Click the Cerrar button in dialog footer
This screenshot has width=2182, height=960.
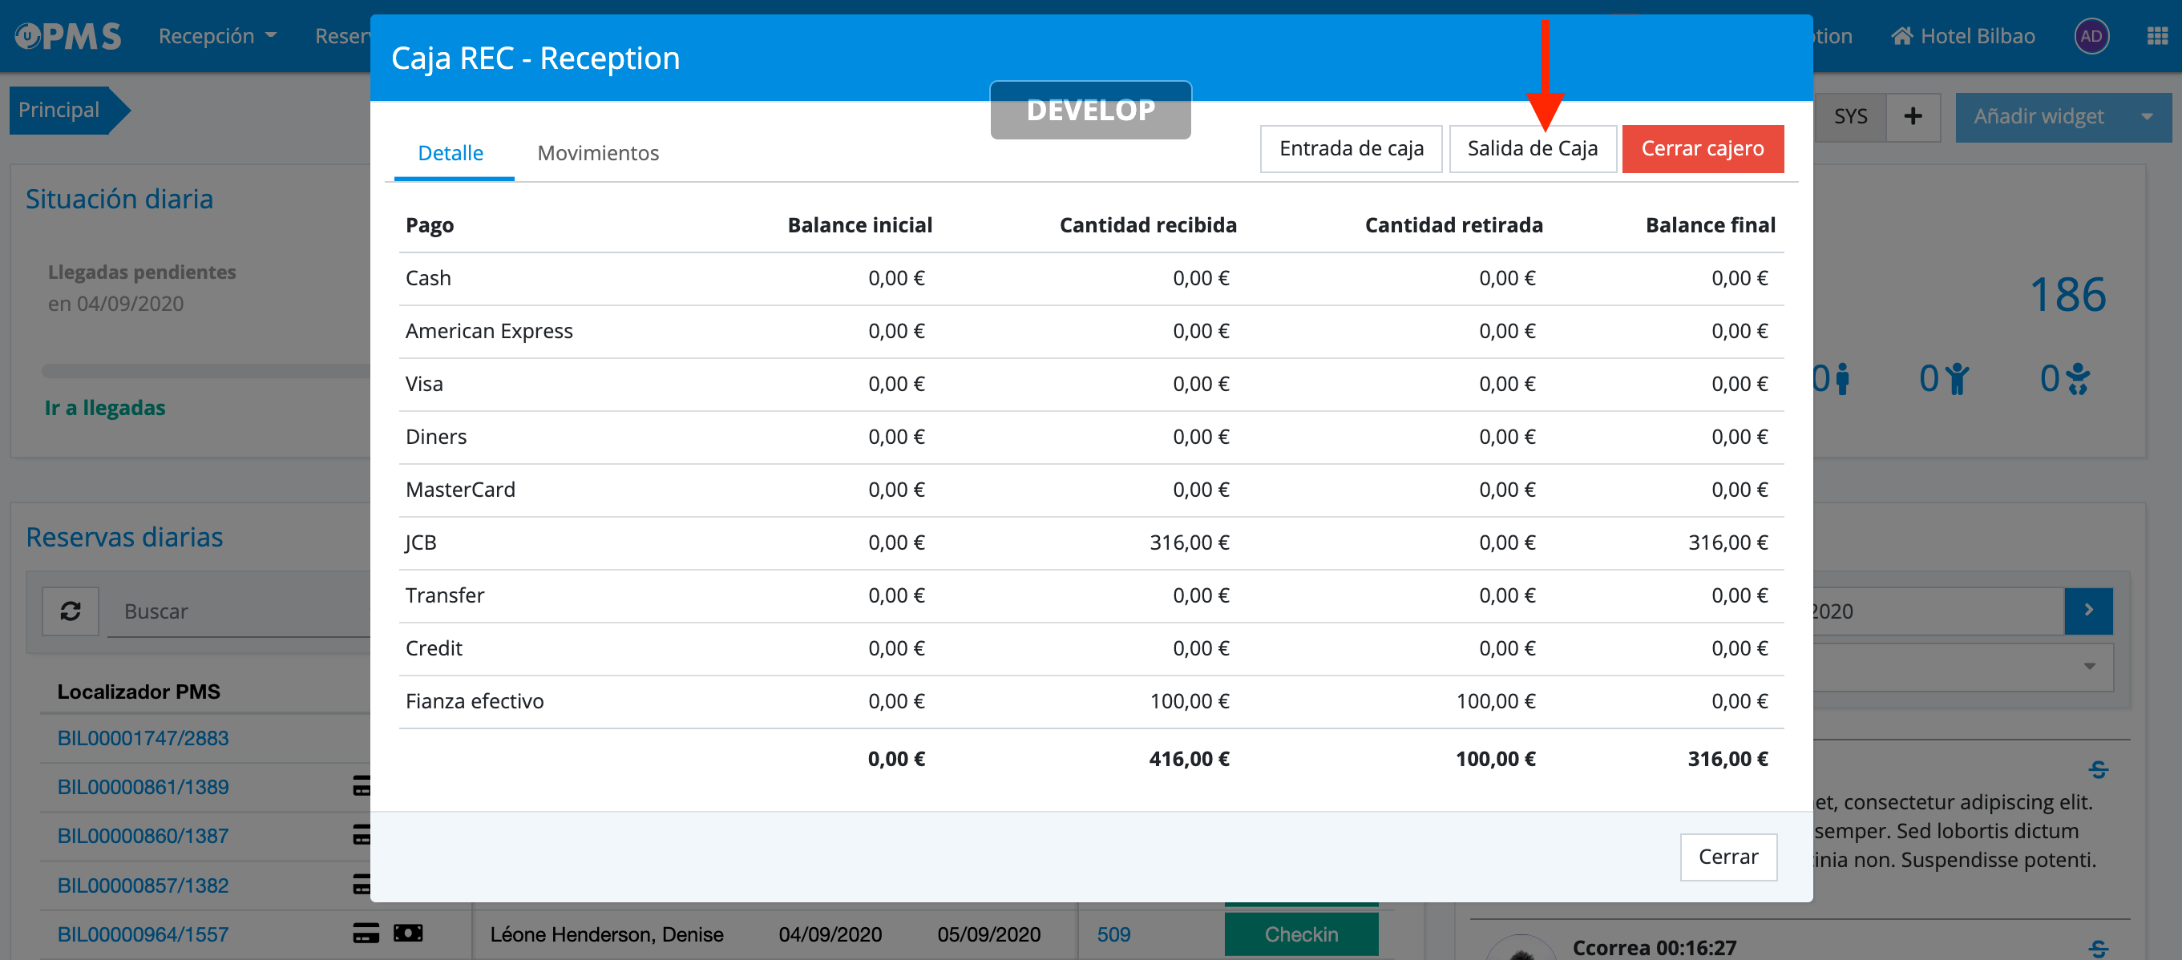(1727, 857)
